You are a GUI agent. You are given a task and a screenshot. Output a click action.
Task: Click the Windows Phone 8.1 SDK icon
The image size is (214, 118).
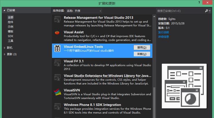click(x=57, y=106)
